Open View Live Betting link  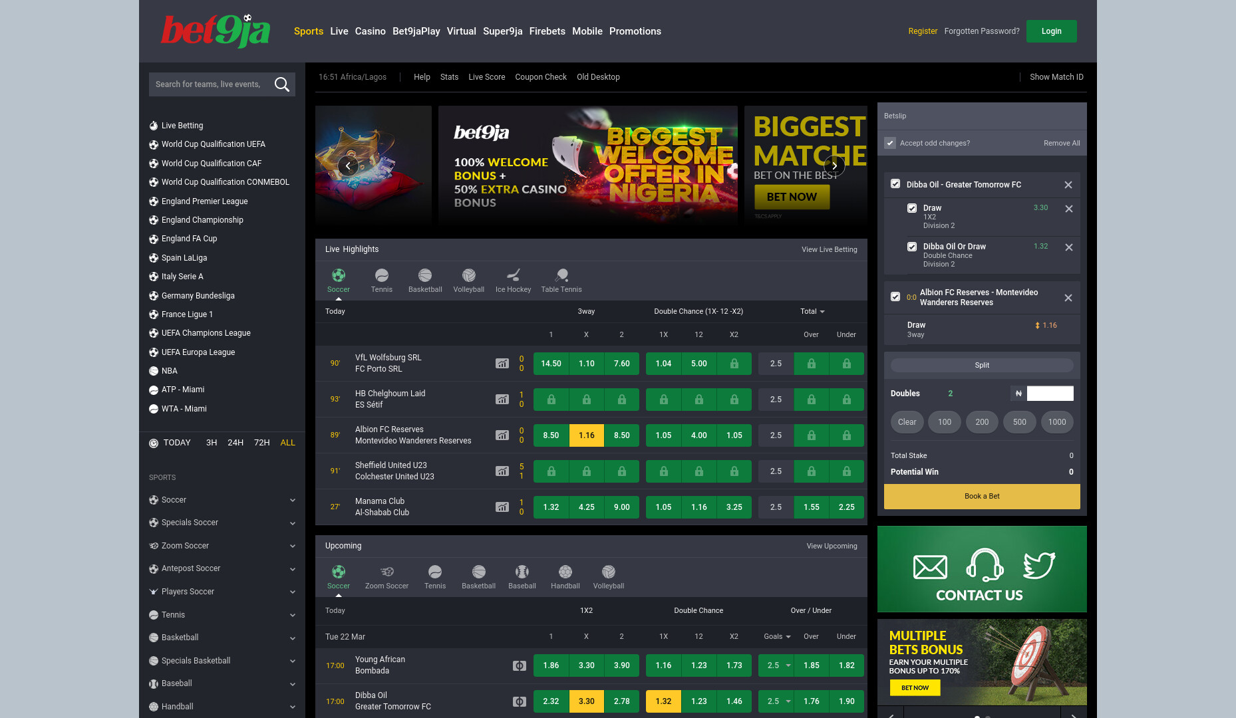[829, 249]
